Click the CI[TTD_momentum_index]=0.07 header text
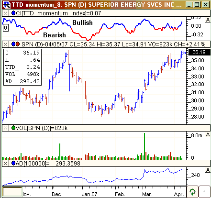 (x=58, y=13)
